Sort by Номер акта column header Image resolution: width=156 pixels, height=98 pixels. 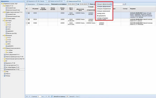click(62, 9)
